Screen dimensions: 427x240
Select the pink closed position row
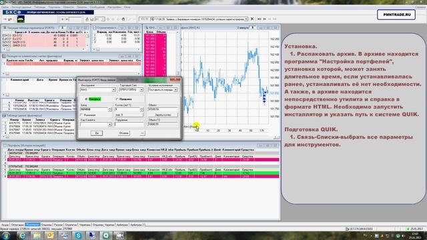click(143, 160)
